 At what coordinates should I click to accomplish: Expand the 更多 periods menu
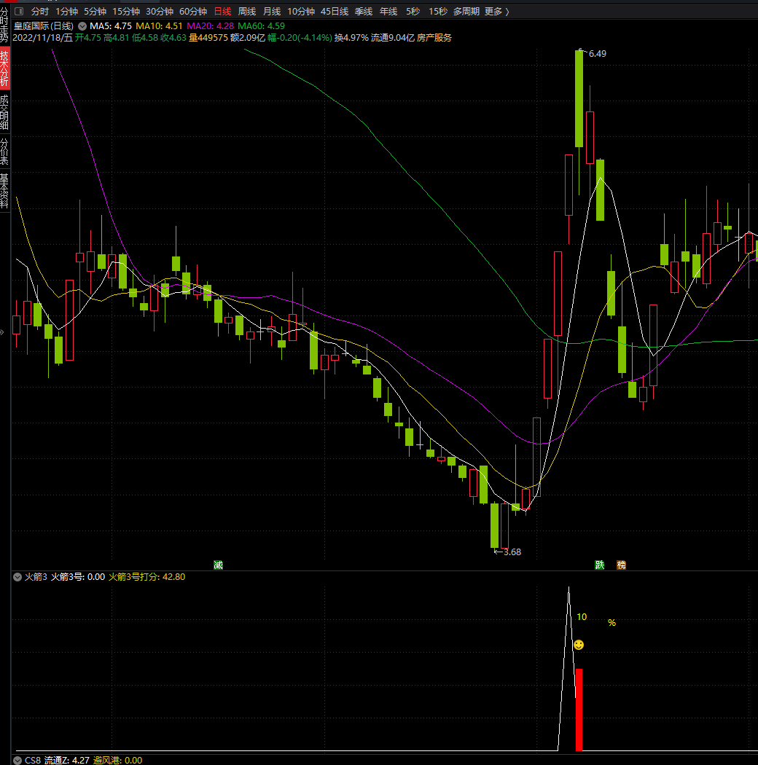point(496,11)
